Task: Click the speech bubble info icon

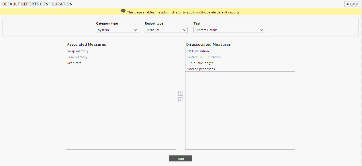Action: [123, 11]
